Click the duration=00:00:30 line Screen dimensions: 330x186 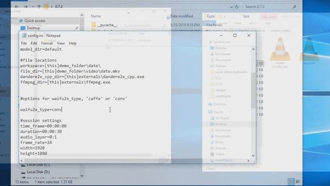pyautogui.click(x=41, y=131)
